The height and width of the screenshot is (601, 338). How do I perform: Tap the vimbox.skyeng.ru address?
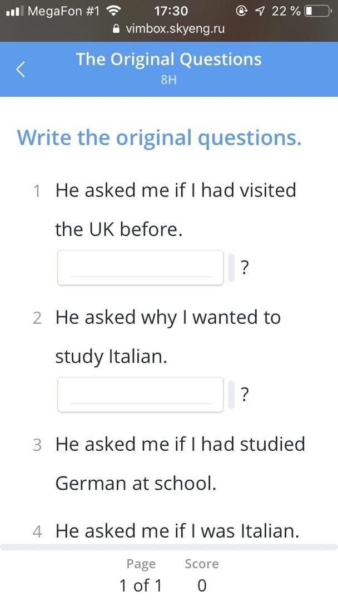(x=175, y=29)
